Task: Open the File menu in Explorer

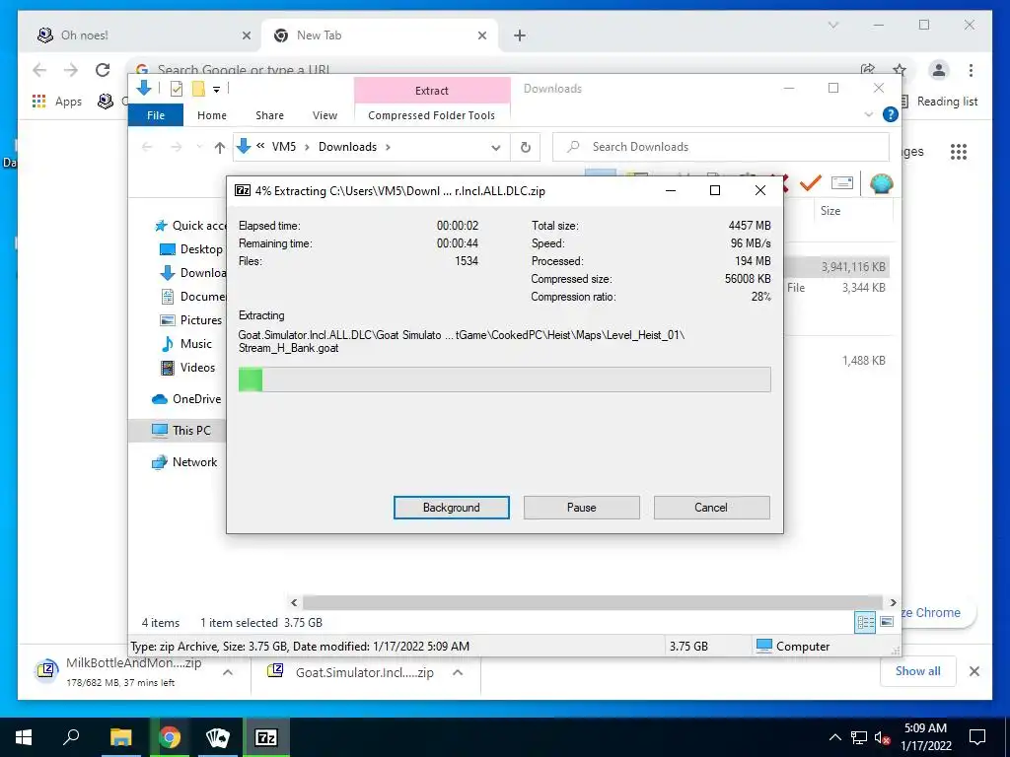Action: coord(155,115)
